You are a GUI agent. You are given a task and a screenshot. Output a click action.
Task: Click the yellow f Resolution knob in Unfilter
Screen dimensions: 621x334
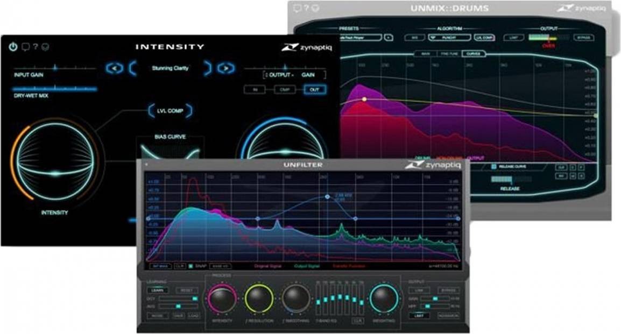tap(259, 299)
